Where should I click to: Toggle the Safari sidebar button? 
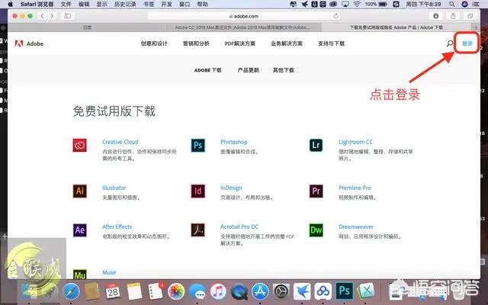[68, 16]
